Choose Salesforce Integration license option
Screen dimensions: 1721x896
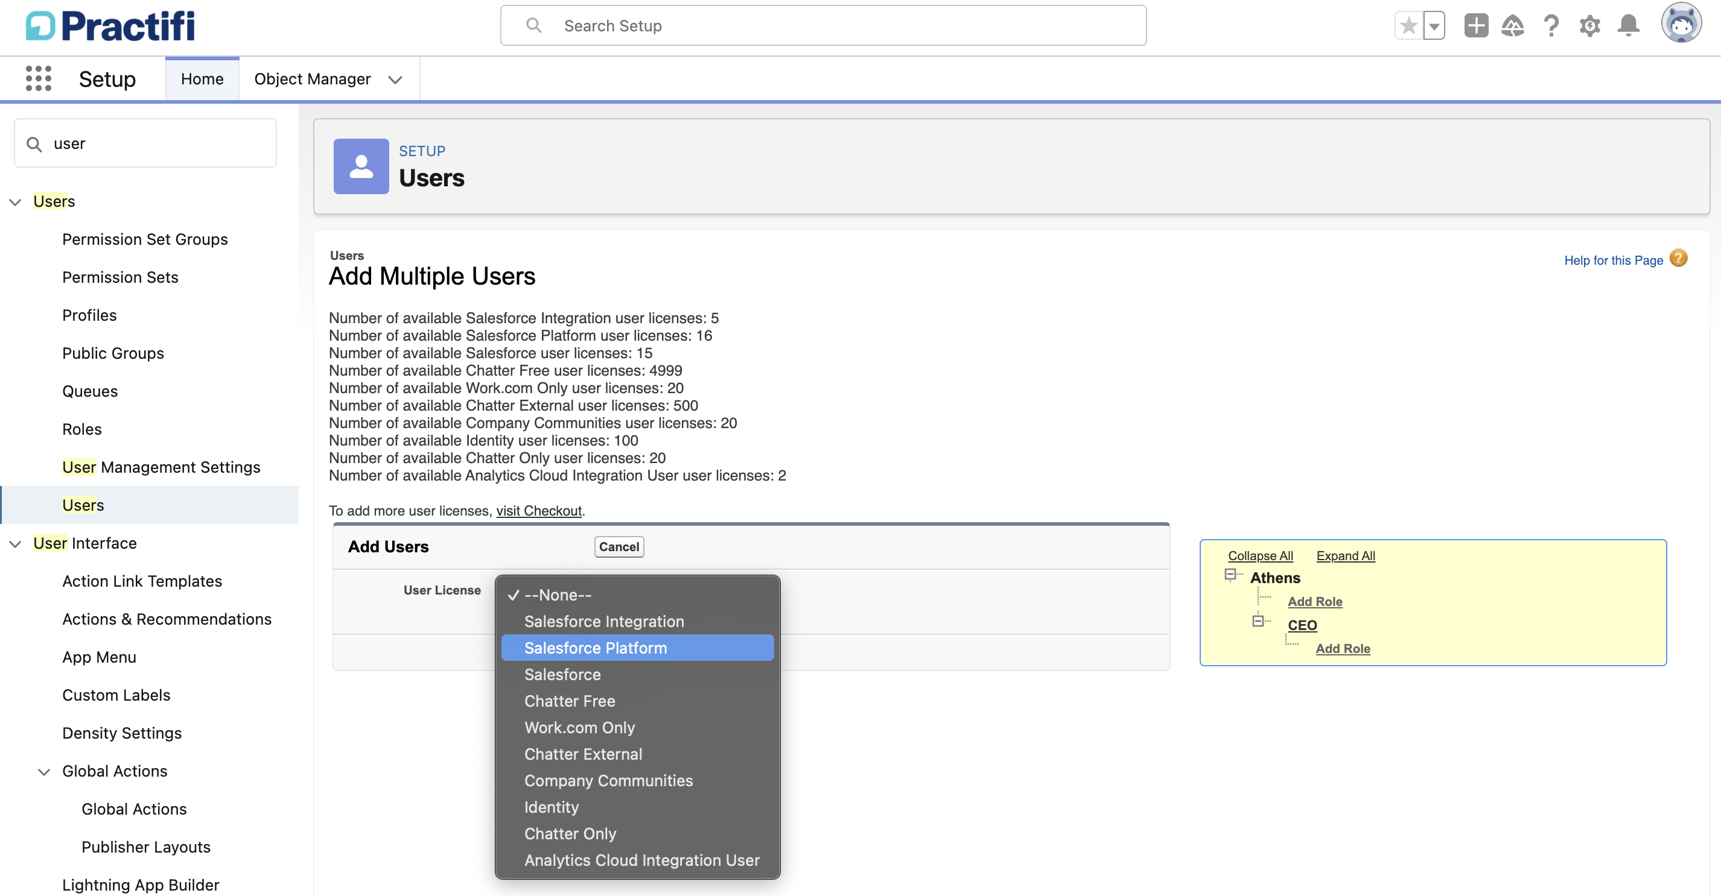pyautogui.click(x=637, y=622)
